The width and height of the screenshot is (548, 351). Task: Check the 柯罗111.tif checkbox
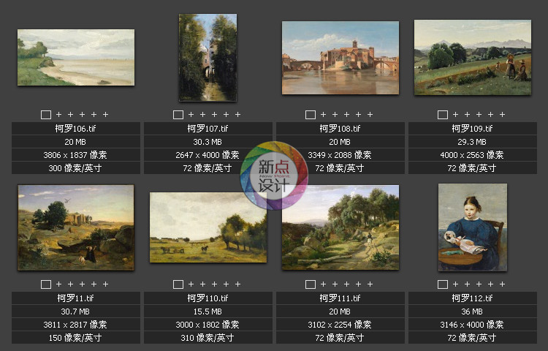tap(311, 284)
